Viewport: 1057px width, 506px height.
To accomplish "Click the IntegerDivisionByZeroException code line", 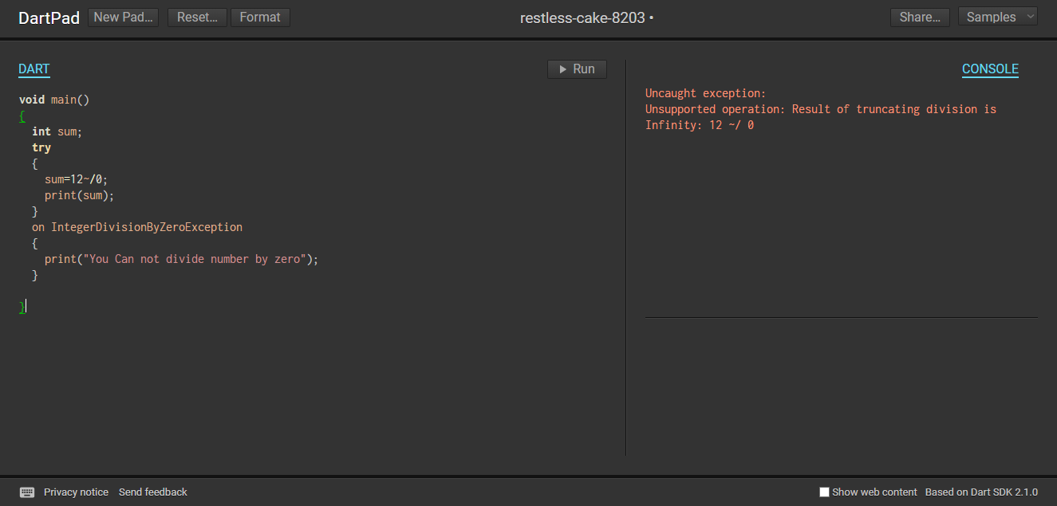I will tap(146, 227).
